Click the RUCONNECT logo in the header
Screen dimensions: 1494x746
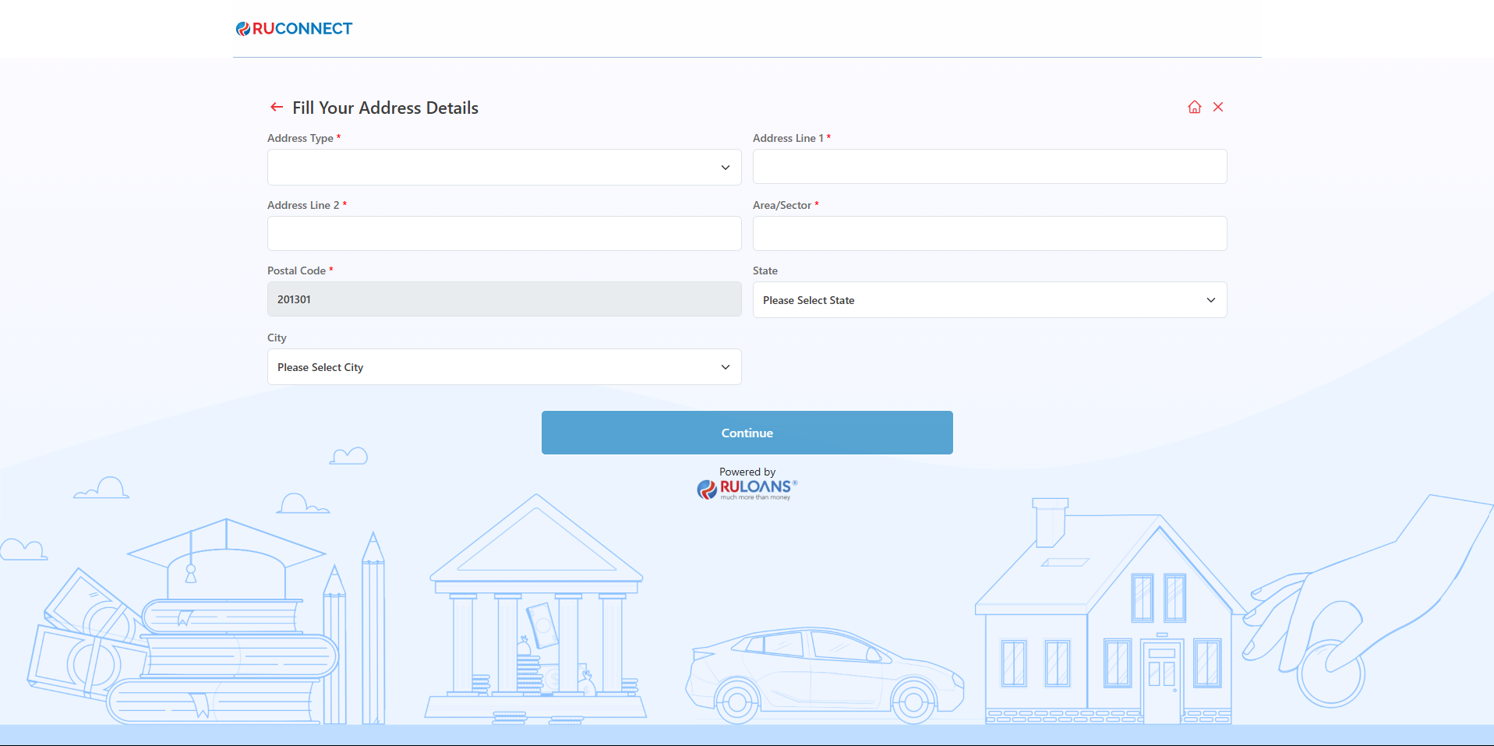[x=295, y=29]
